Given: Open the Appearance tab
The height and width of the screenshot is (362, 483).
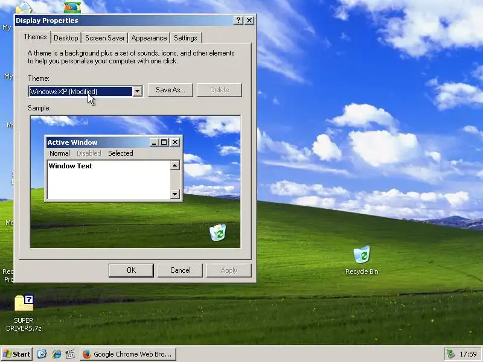Looking at the screenshot, I should pyautogui.click(x=149, y=38).
